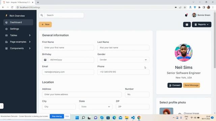Click the calendar icon button beside Reports
216x121 pixels.
coord(187,25)
